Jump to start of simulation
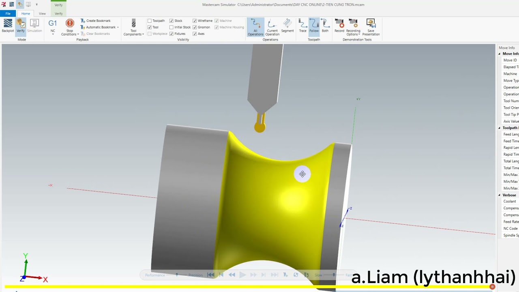Screen dimensions: 519x292 (211, 275)
